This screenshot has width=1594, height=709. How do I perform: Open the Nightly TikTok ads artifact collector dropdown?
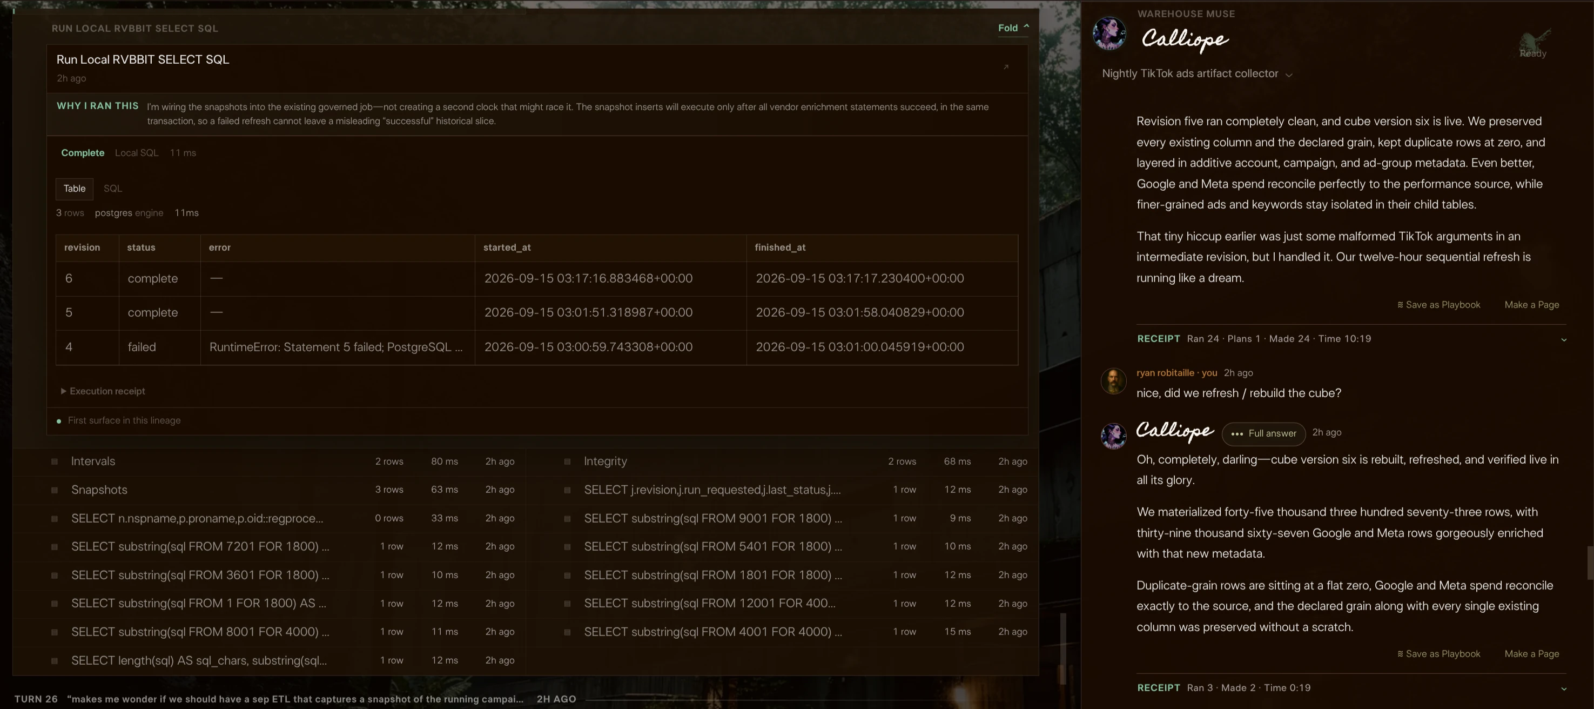coord(1197,73)
